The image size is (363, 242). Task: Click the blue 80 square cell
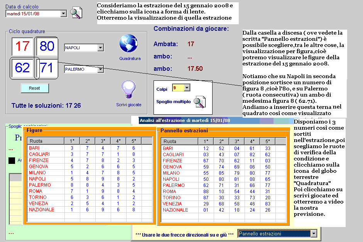point(47,46)
